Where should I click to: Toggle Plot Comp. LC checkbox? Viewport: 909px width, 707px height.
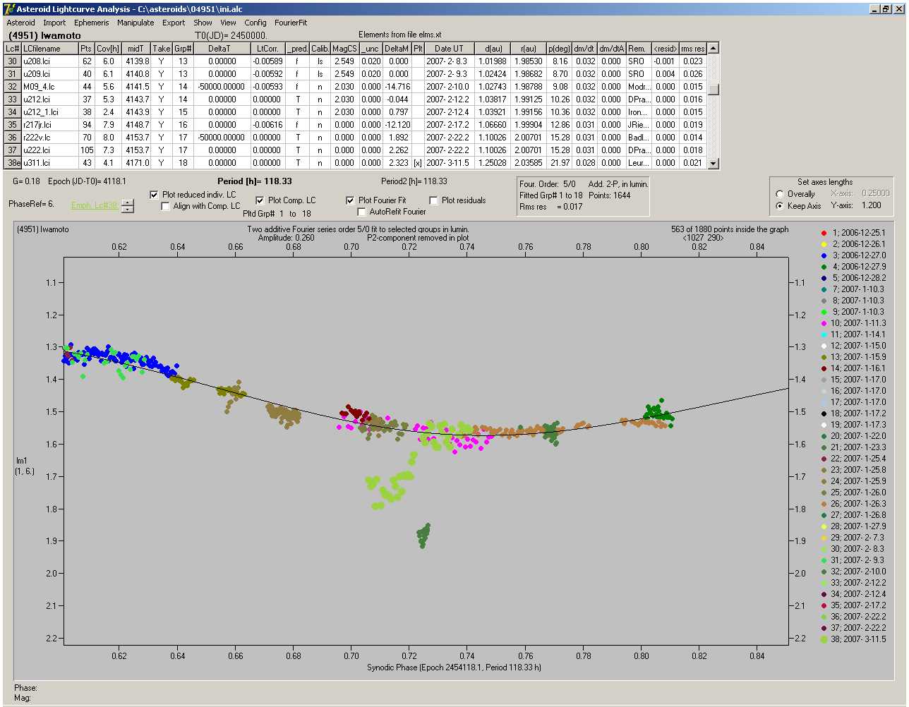pos(260,200)
